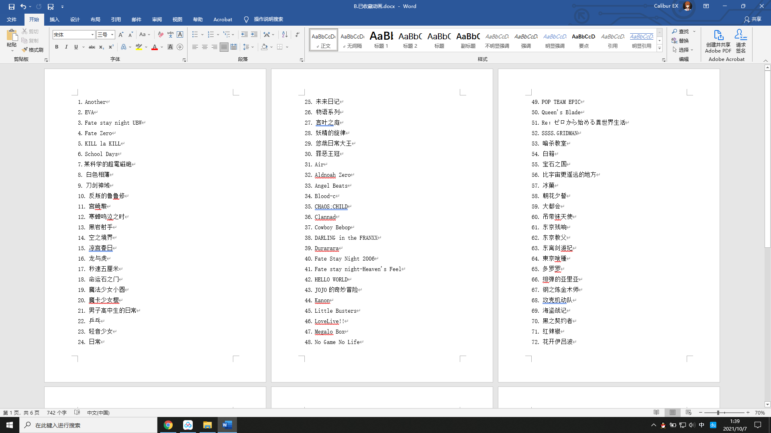Viewport: 771px width, 433px height.
Task: Click the Windows taskbar search box
Action: pos(88,425)
